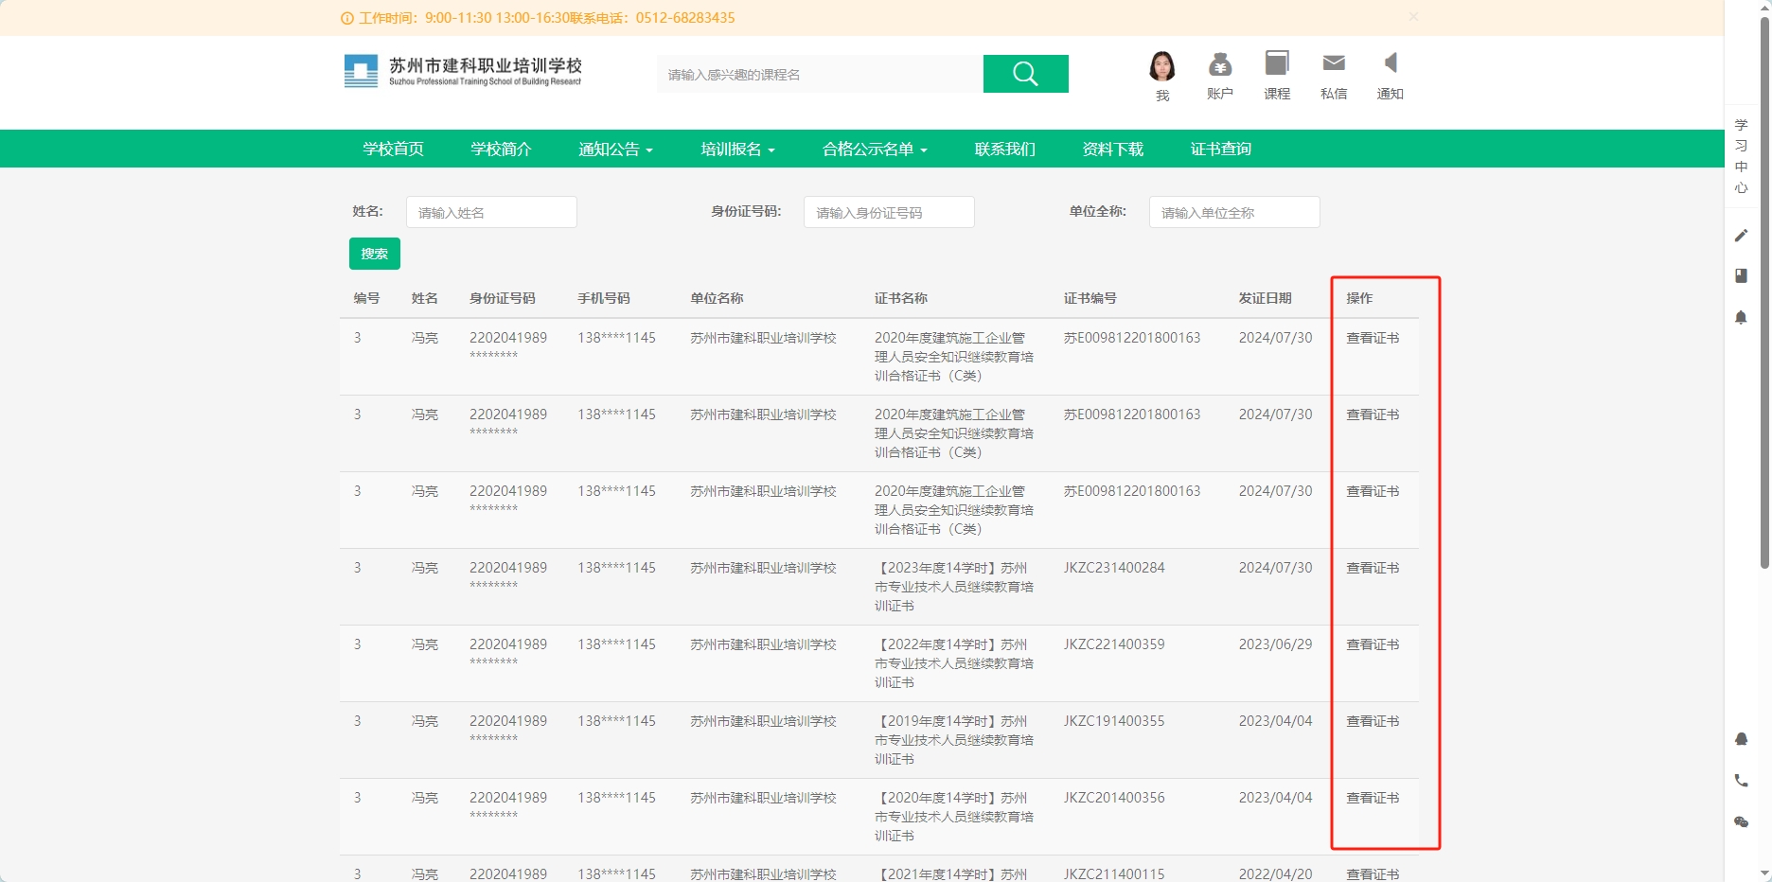Click the school logo in the header
The image size is (1772, 882).
(463, 71)
